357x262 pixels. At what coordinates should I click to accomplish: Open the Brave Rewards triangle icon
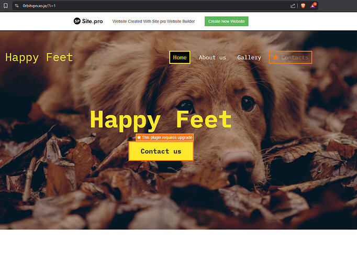tap(313, 6)
